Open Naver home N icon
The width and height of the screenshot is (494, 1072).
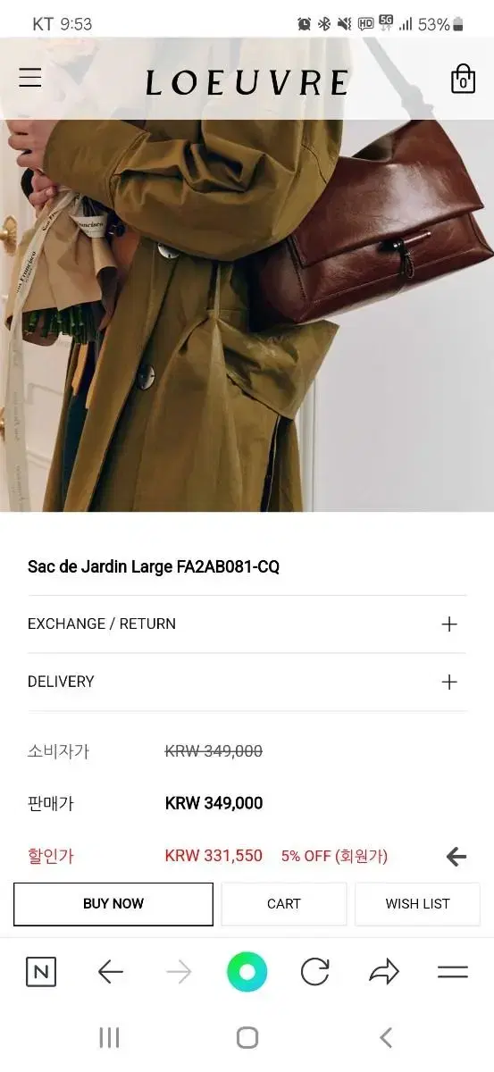coord(41,972)
